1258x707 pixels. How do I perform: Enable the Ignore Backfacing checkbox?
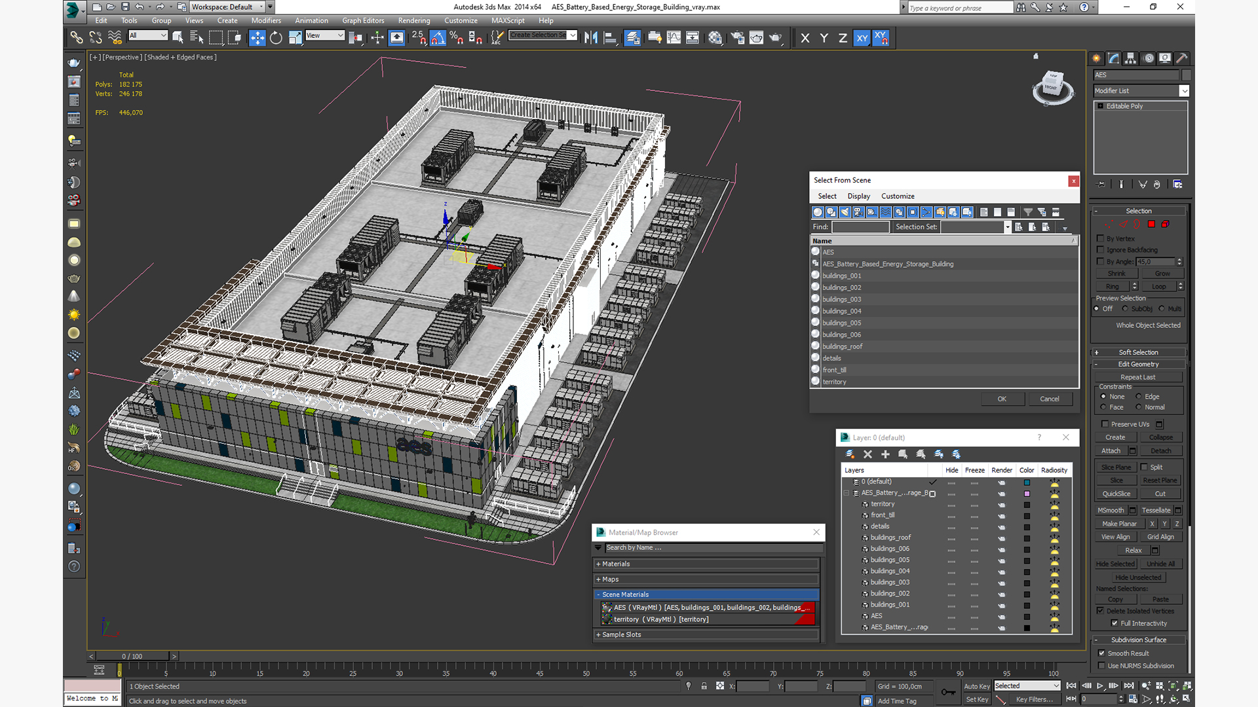tap(1101, 250)
